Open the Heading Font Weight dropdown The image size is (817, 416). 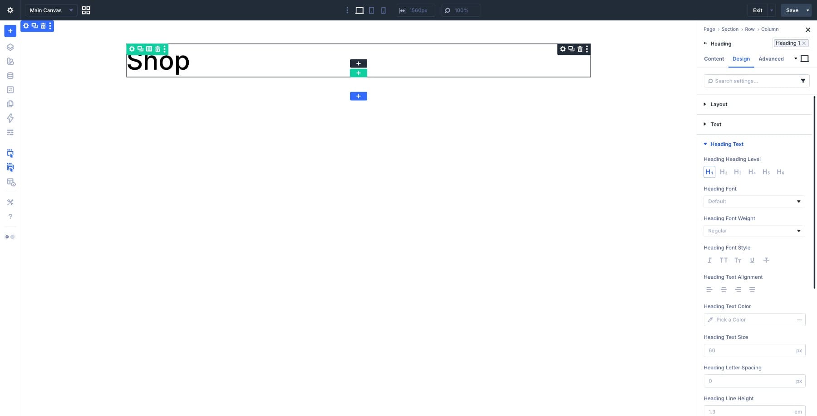point(754,231)
